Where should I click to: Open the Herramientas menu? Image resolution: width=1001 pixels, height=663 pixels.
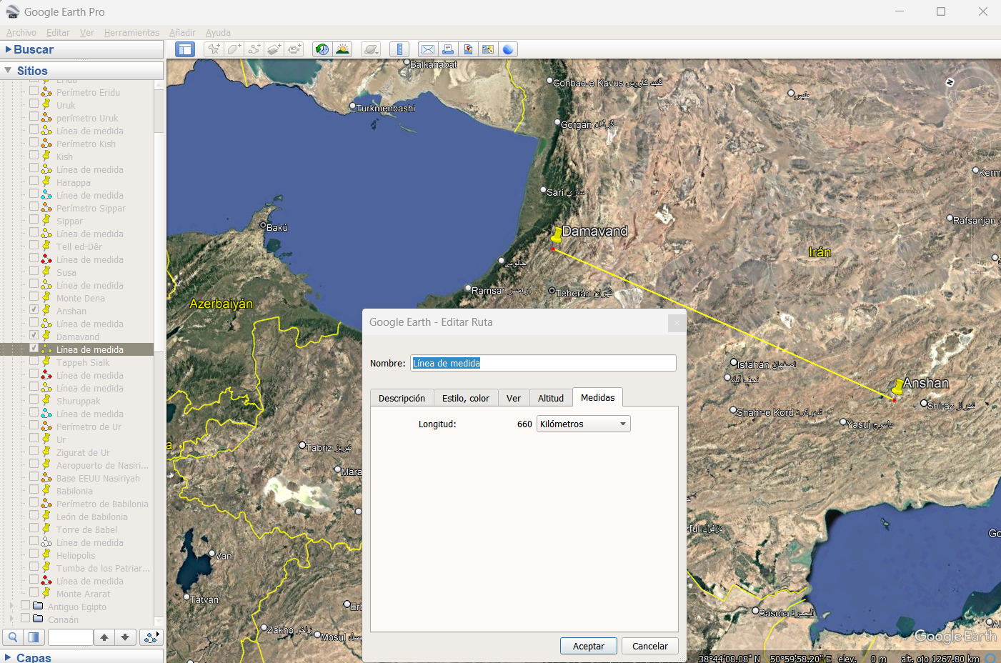pos(132,32)
